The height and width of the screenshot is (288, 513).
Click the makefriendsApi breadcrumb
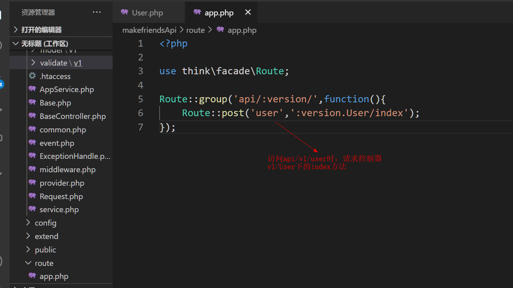pos(149,30)
